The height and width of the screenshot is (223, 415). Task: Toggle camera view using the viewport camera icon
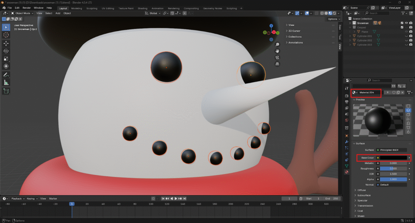277,57
